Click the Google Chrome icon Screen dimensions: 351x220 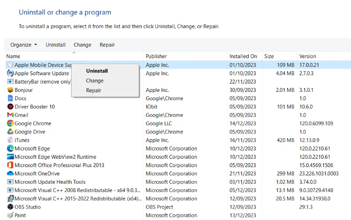pyautogui.click(x=10, y=123)
